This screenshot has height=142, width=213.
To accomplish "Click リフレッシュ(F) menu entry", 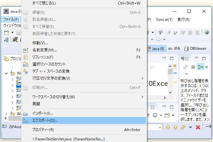I will click(84, 57).
